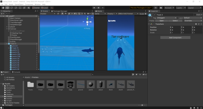Open the Layers dropdown in toolbar
This screenshot has width=203, height=109.
[x=181, y=8]
